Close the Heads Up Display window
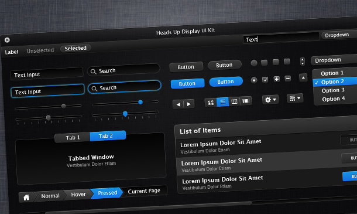Viewport: 357px width, 214px height. 7,40
